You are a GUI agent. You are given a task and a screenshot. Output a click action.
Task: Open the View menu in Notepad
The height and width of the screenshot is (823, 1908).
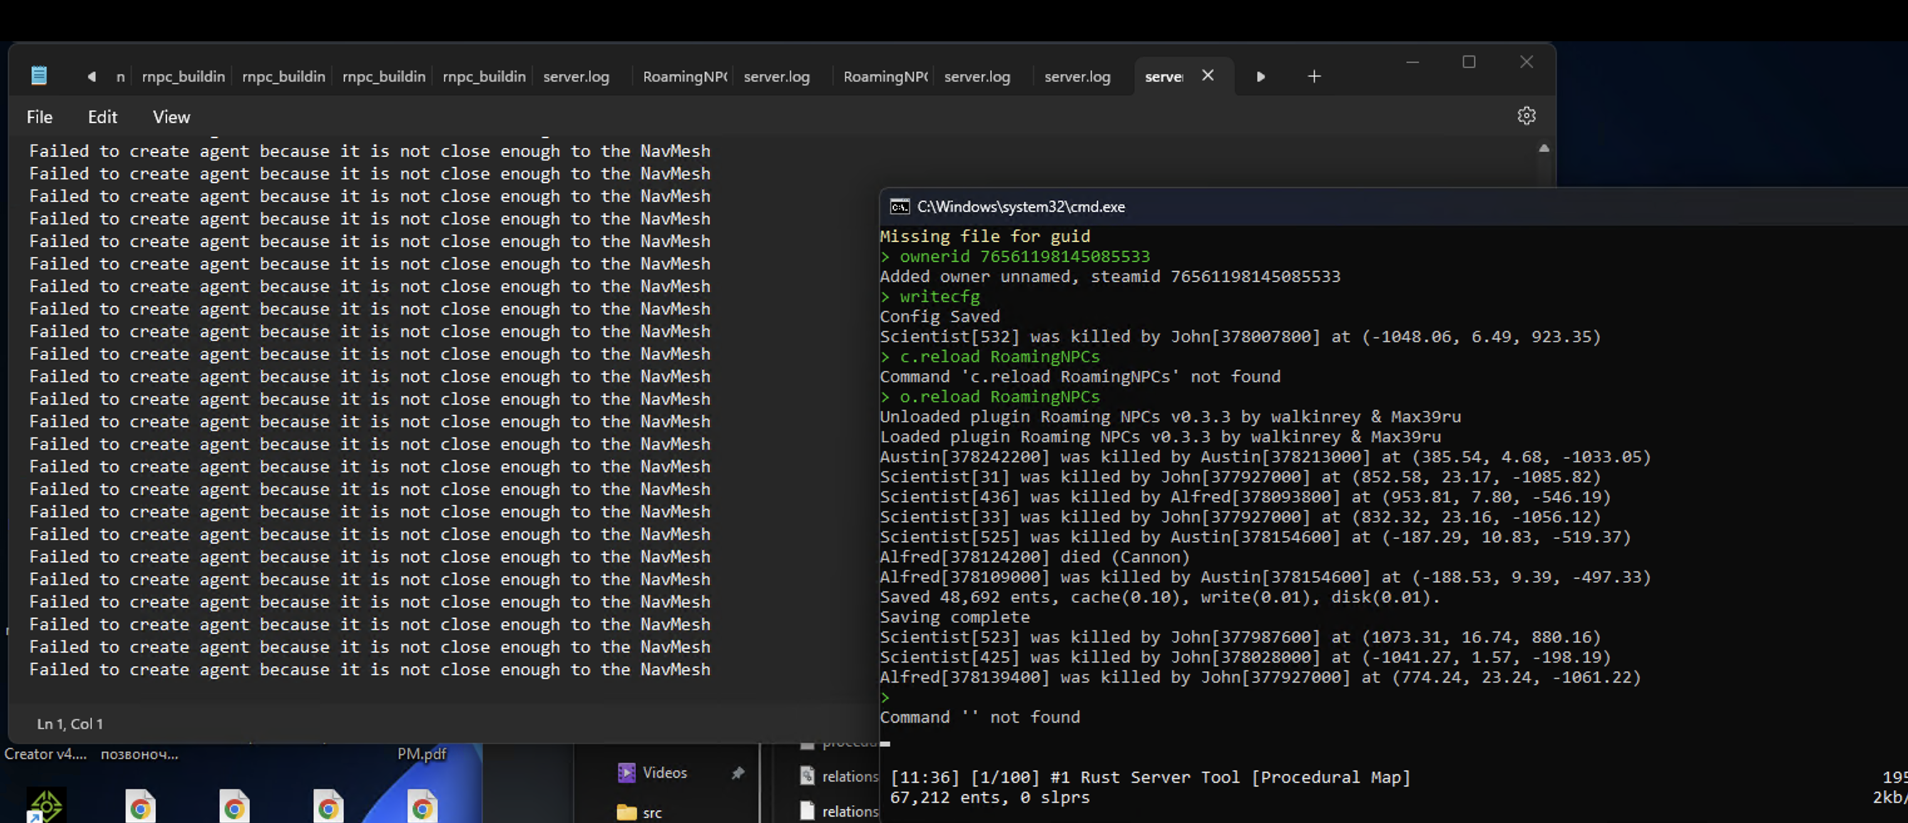coord(170,116)
